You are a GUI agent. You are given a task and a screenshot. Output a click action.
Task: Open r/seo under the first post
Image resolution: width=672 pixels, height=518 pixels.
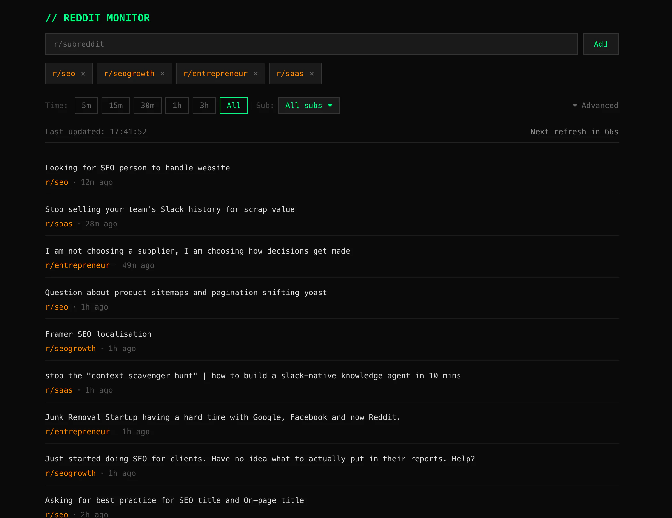click(x=57, y=182)
